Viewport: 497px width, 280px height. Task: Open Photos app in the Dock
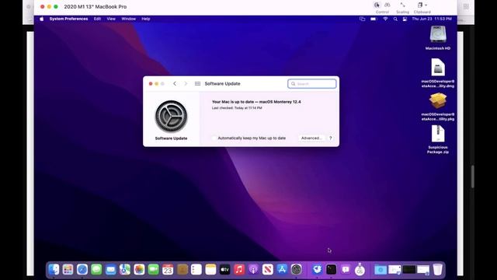[x=139, y=270]
